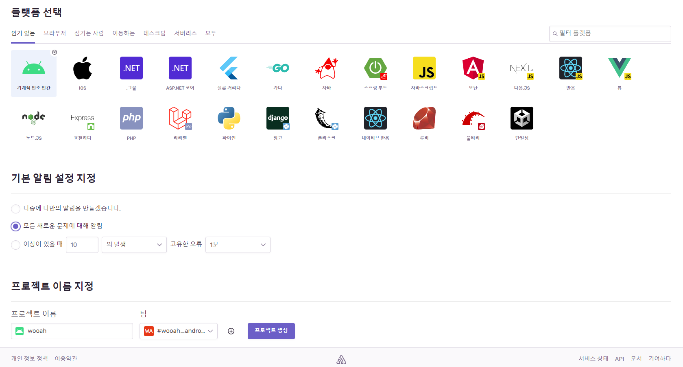Pick the Java platform icon
Screen dimensions: 683x367
click(x=327, y=68)
